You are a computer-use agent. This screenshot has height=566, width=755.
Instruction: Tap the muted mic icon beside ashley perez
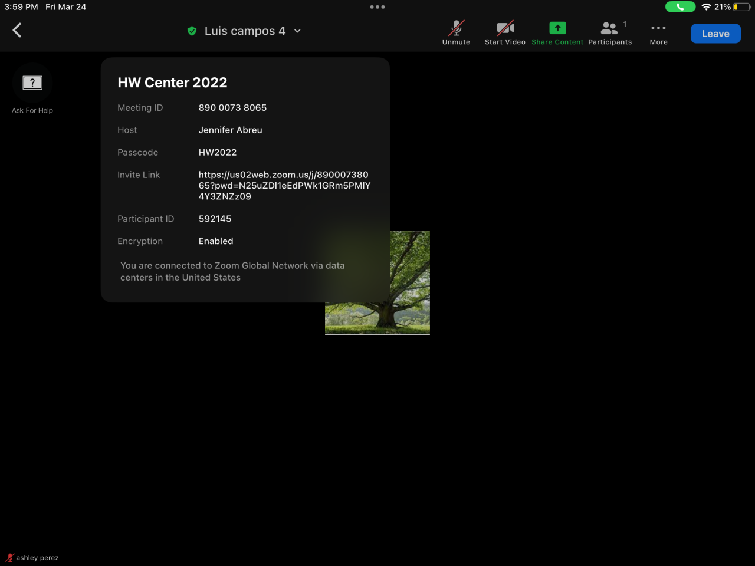[9, 558]
